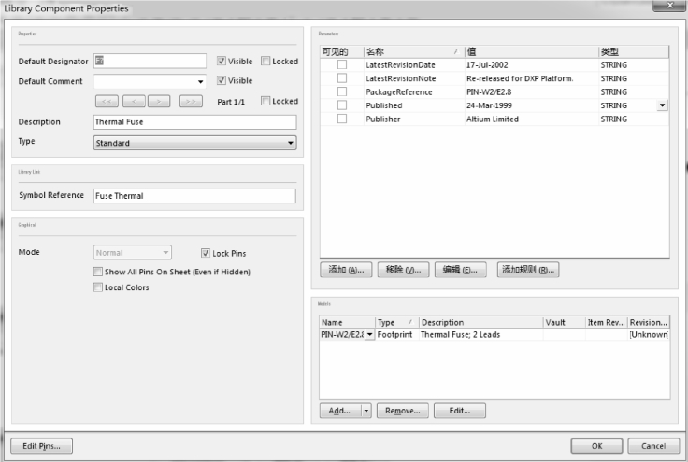The width and height of the screenshot is (688, 462).
Task: Sort models by Name column header
Action: coord(347,322)
